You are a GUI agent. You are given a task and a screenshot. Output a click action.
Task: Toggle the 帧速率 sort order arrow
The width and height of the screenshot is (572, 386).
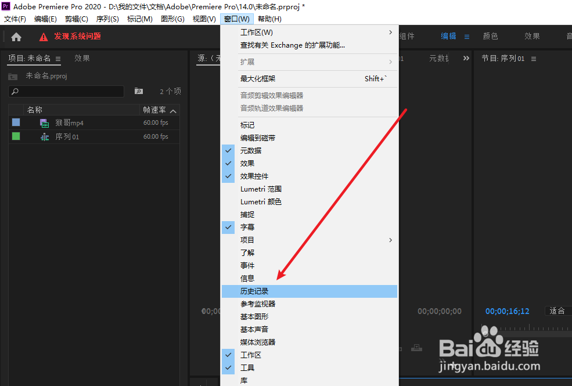[173, 111]
